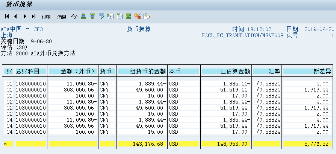The height and width of the screenshot is (154, 336).
Task: Sort ascending using the toolbar icon
Action: click(x=83, y=16)
